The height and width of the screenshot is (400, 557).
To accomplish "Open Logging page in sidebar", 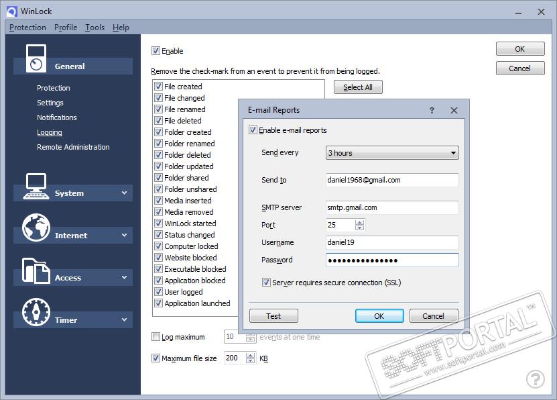I will 50,132.
